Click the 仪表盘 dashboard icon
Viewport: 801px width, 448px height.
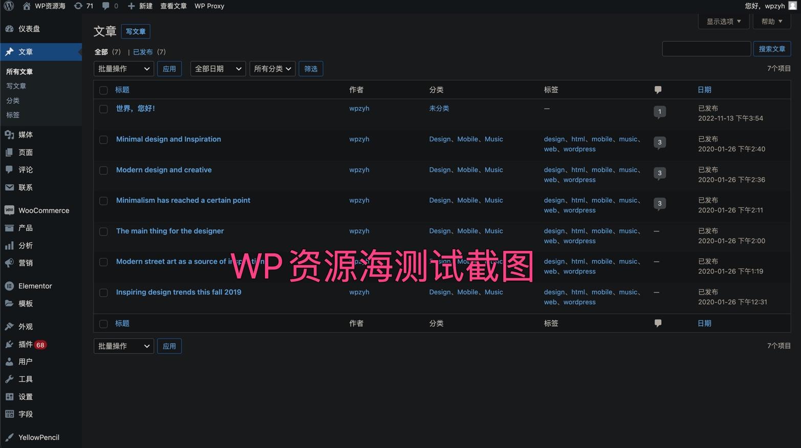(9, 29)
